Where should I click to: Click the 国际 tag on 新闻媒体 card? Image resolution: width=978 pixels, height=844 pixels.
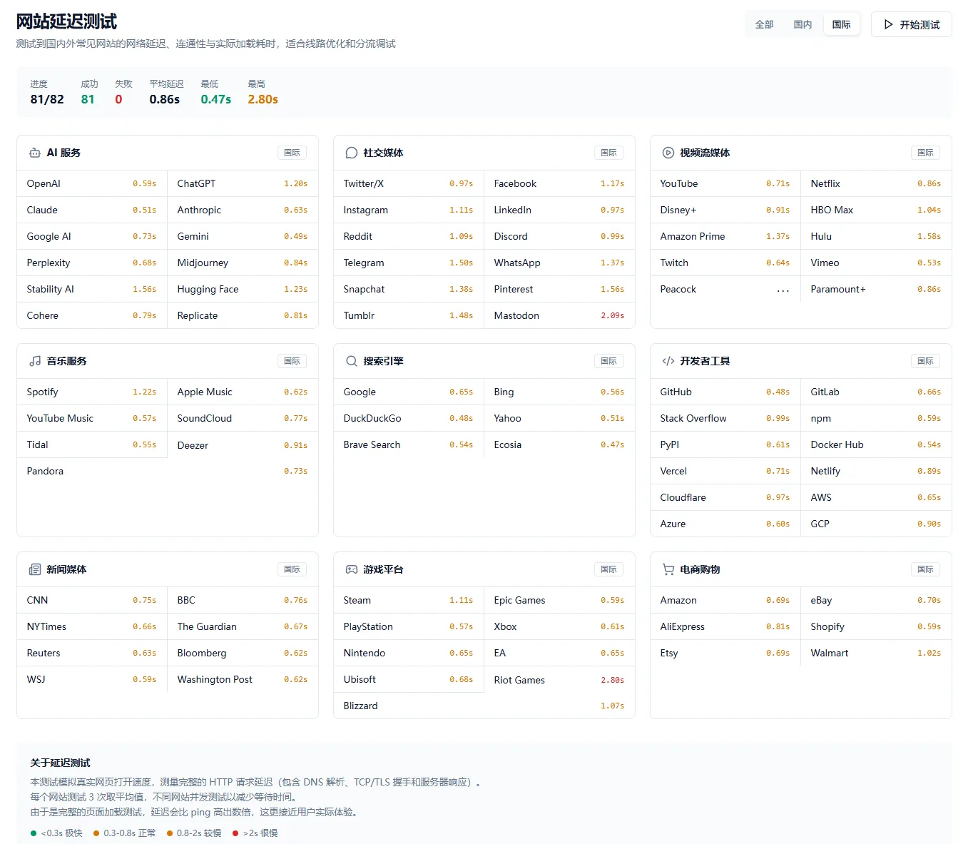292,569
